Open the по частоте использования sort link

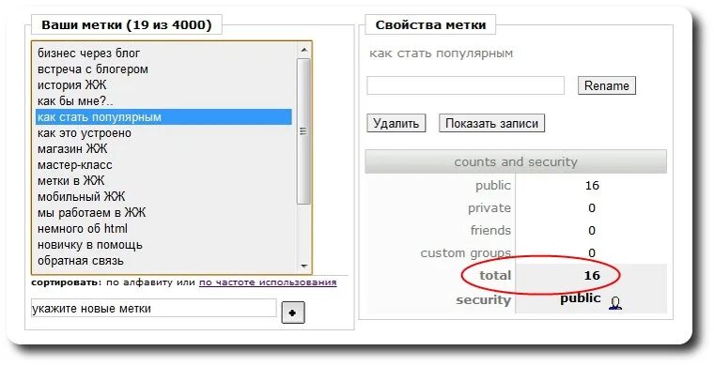[x=268, y=282]
